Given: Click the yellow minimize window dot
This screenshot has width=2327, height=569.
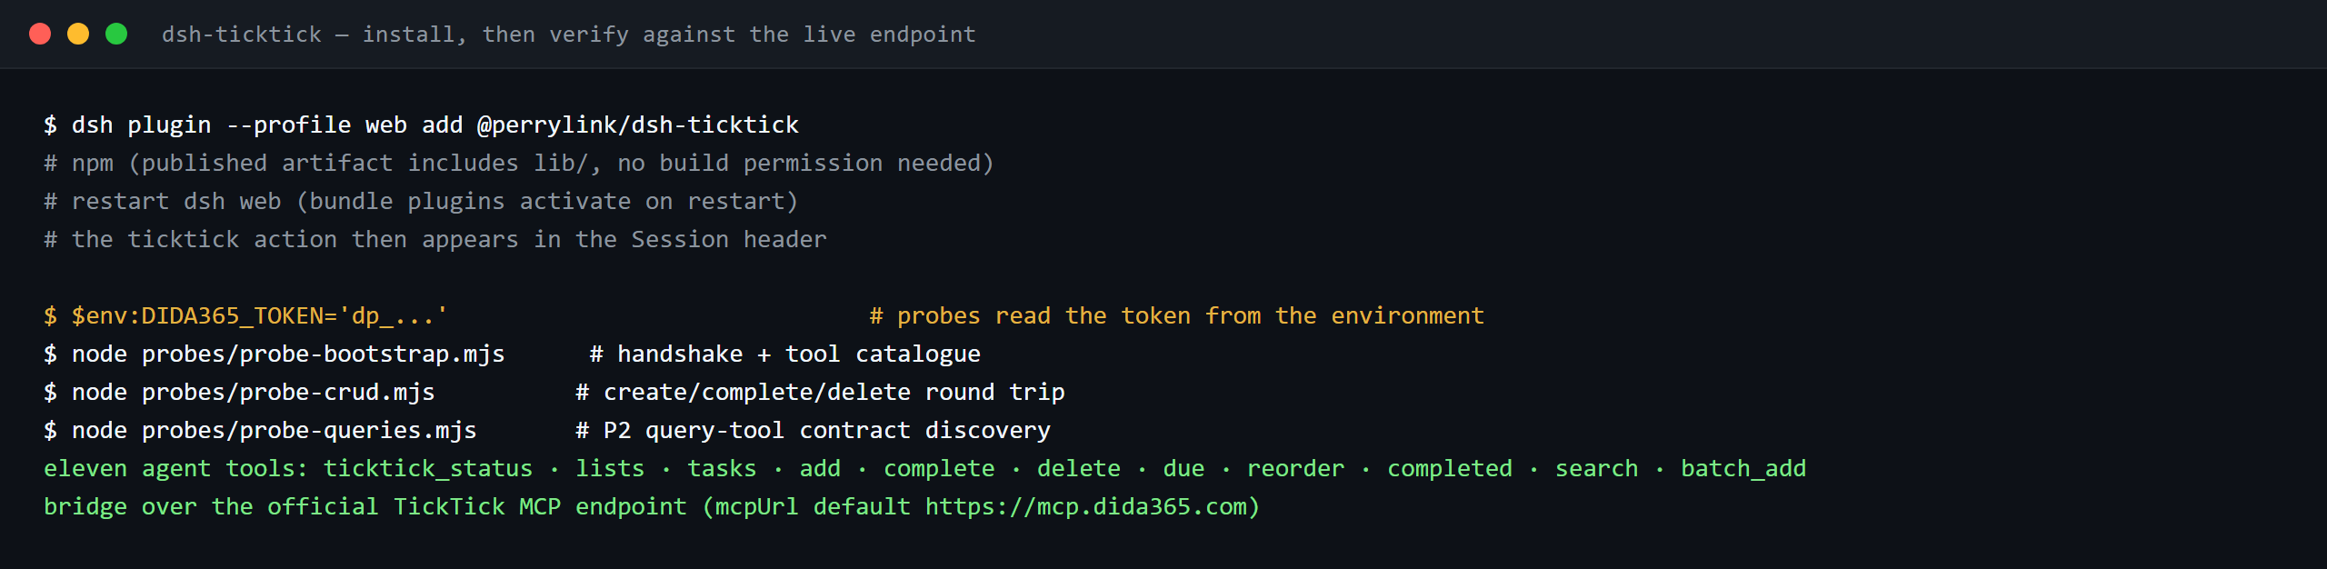Looking at the screenshot, I should tap(78, 34).
